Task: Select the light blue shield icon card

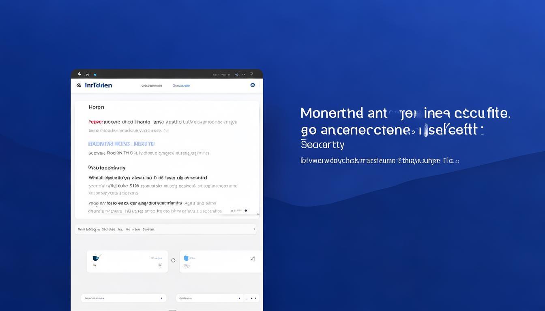Action: pyautogui.click(x=221, y=262)
